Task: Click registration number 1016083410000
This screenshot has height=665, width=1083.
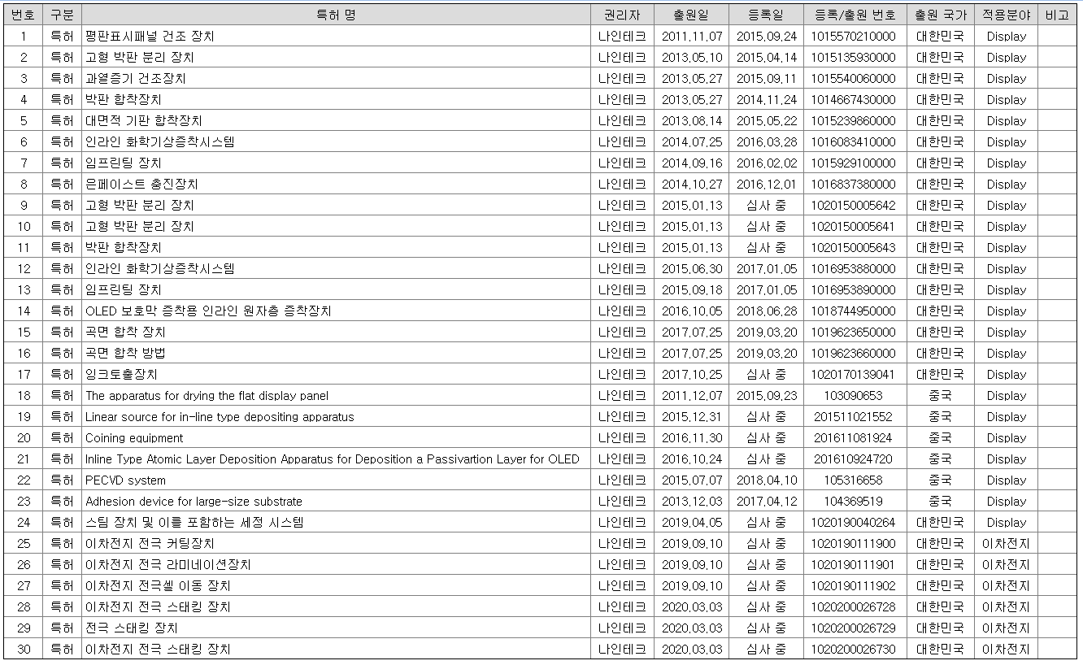Action: [854, 141]
